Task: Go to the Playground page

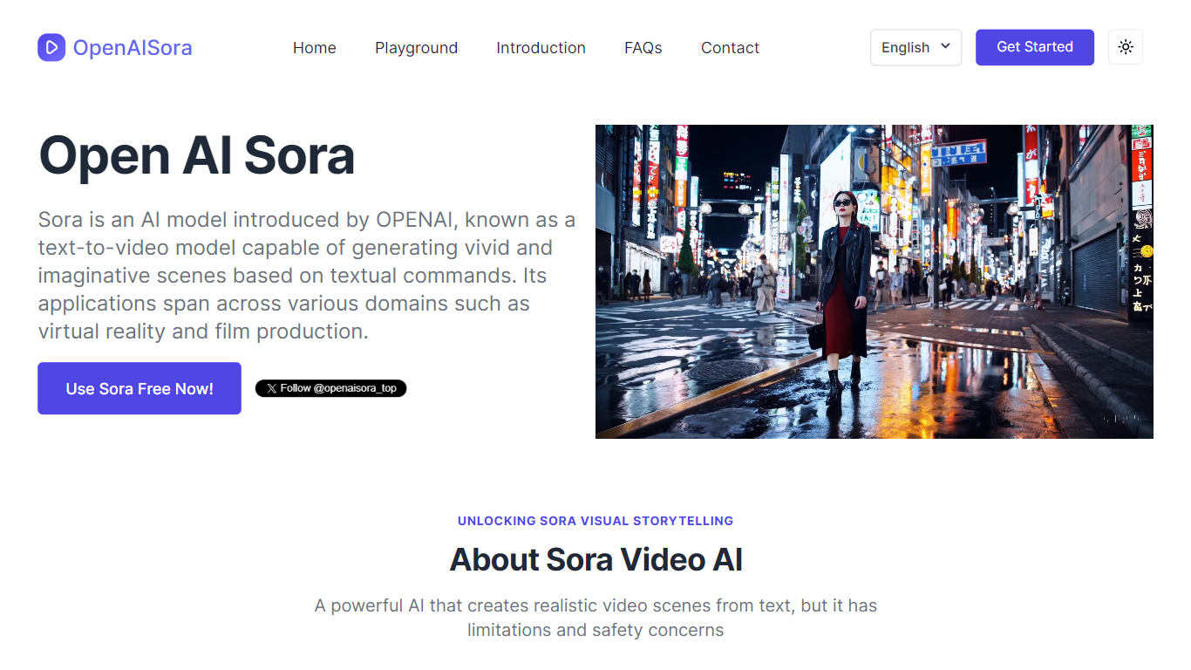Action: [416, 48]
